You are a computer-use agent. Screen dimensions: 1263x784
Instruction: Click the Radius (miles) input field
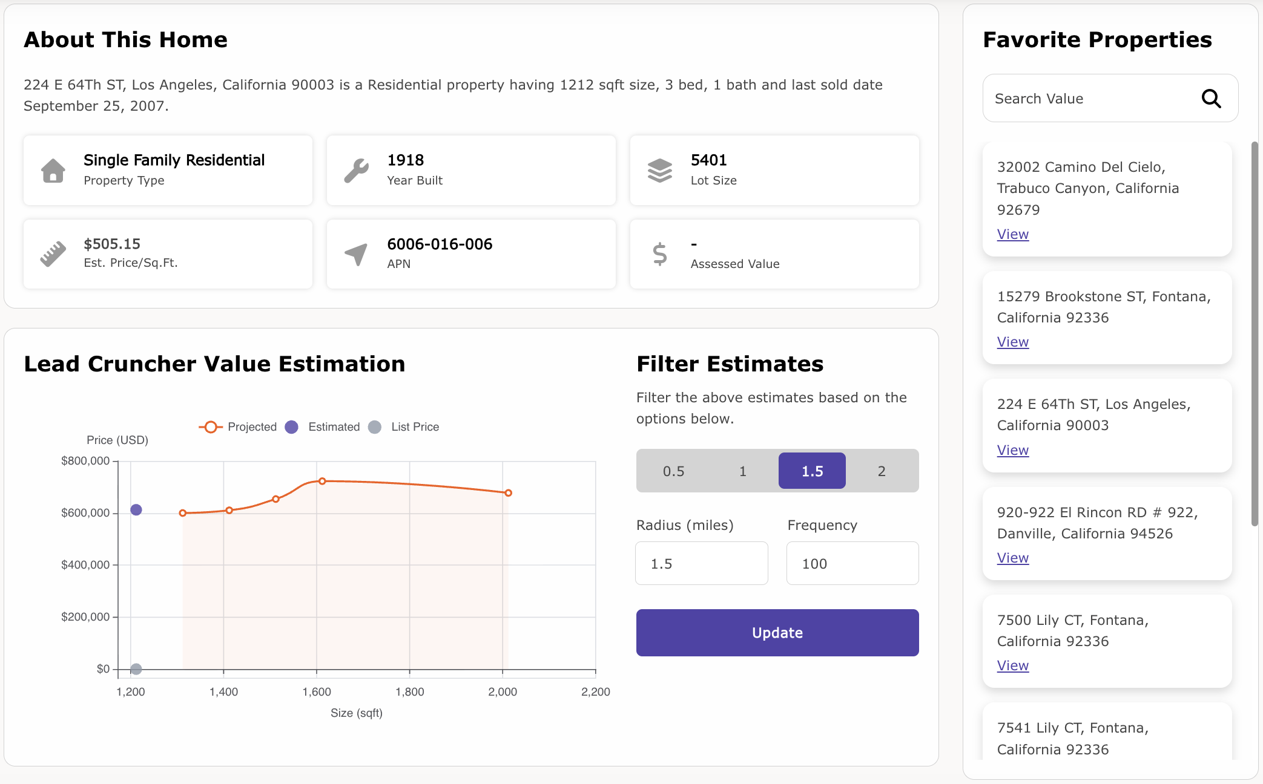[701, 563]
